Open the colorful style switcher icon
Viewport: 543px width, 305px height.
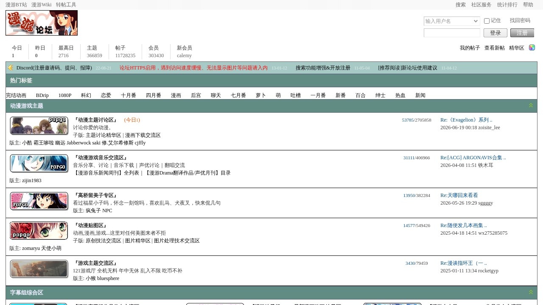click(532, 48)
